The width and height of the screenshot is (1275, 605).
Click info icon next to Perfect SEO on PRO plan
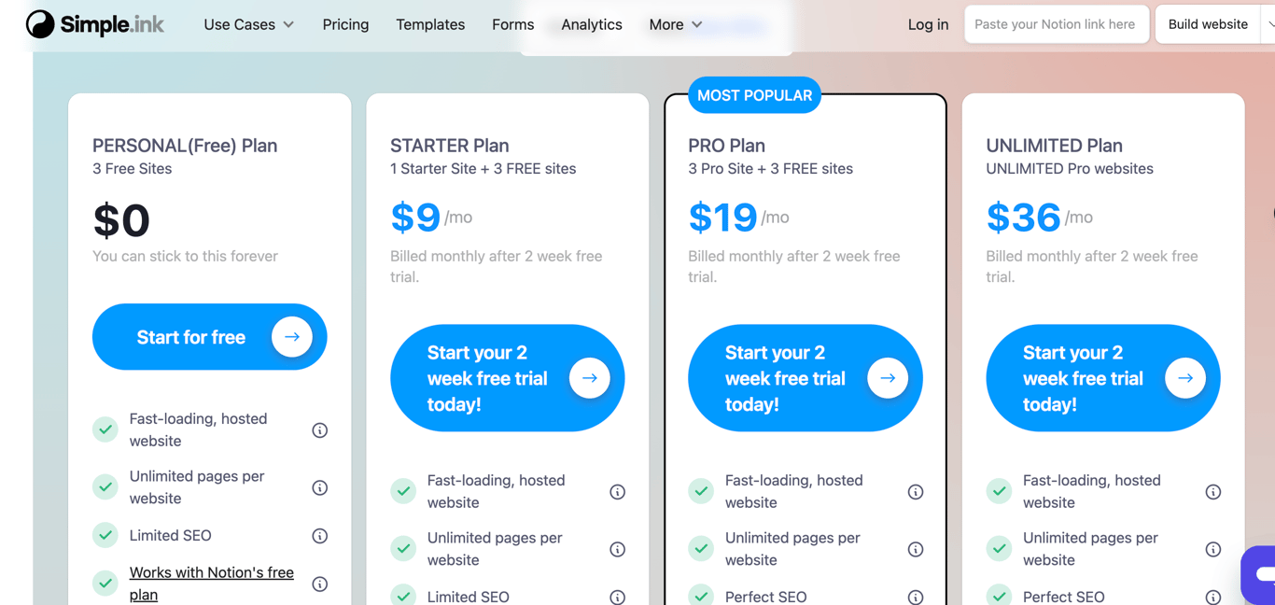(x=916, y=595)
